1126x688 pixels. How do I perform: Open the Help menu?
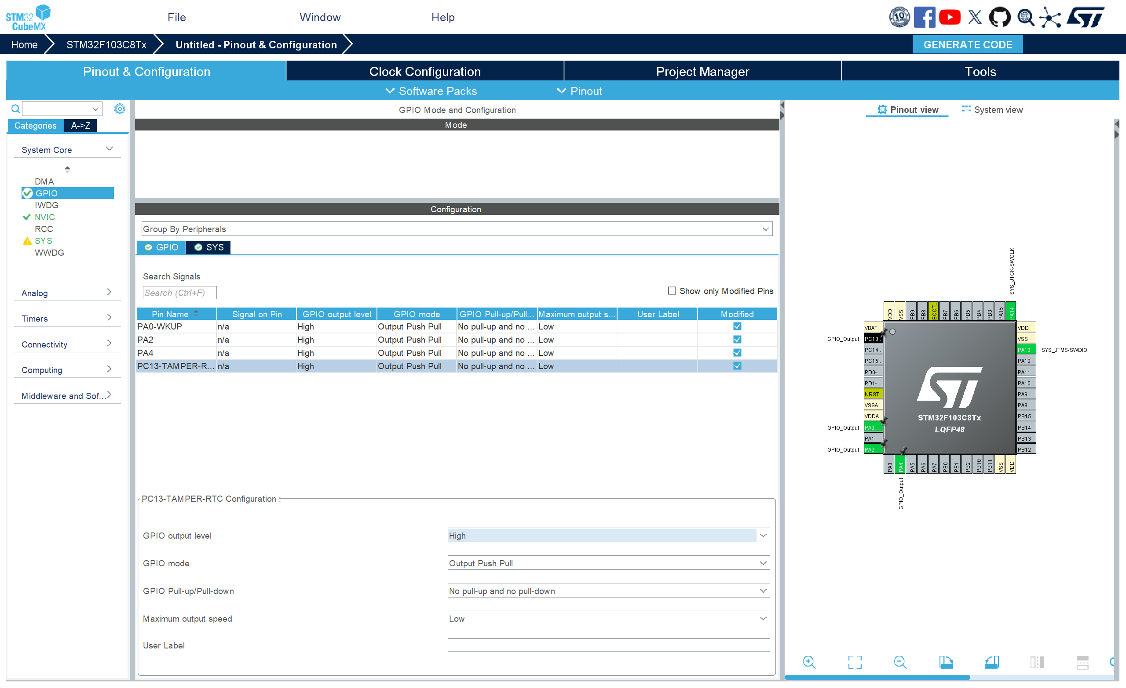[443, 17]
